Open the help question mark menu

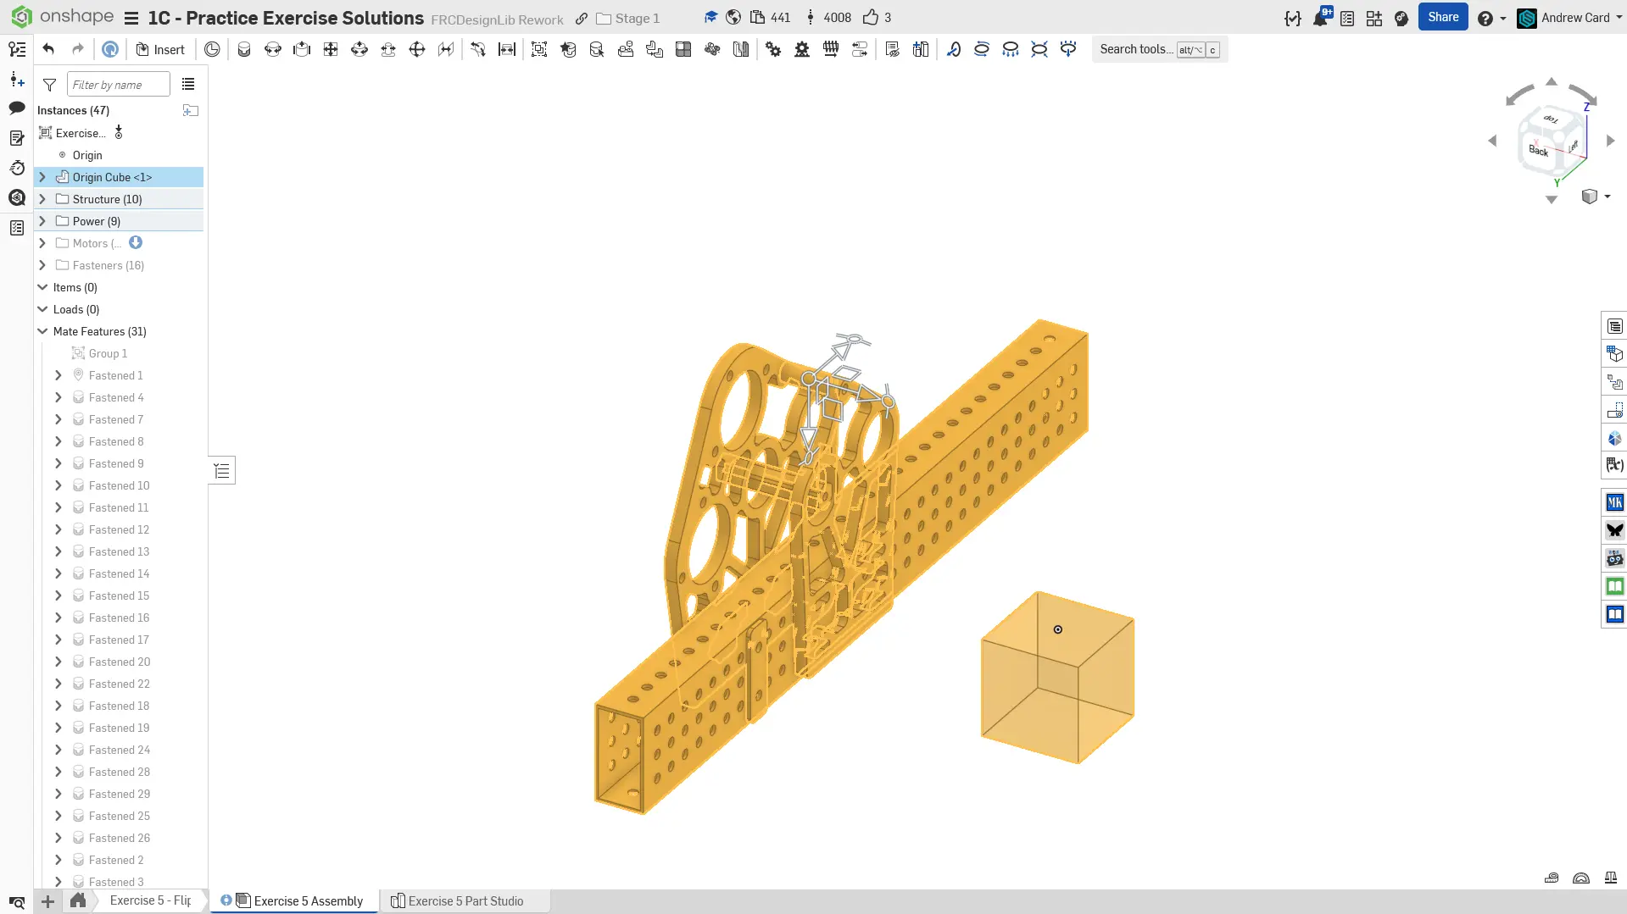click(1485, 18)
